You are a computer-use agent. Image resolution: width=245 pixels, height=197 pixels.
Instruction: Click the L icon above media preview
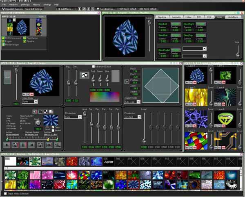click(x=51, y=111)
